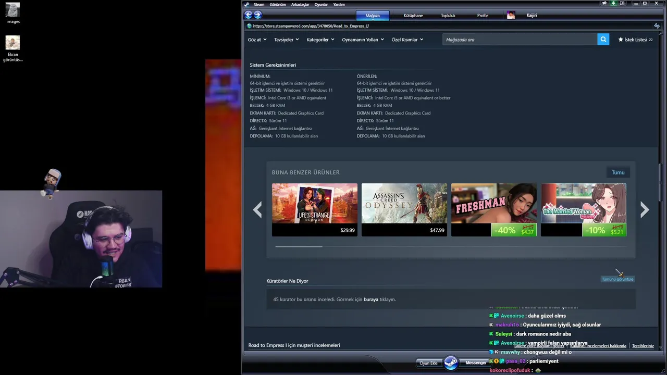Click in the Mağazada ara search field
This screenshot has height=375, width=667.
tap(520, 40)
